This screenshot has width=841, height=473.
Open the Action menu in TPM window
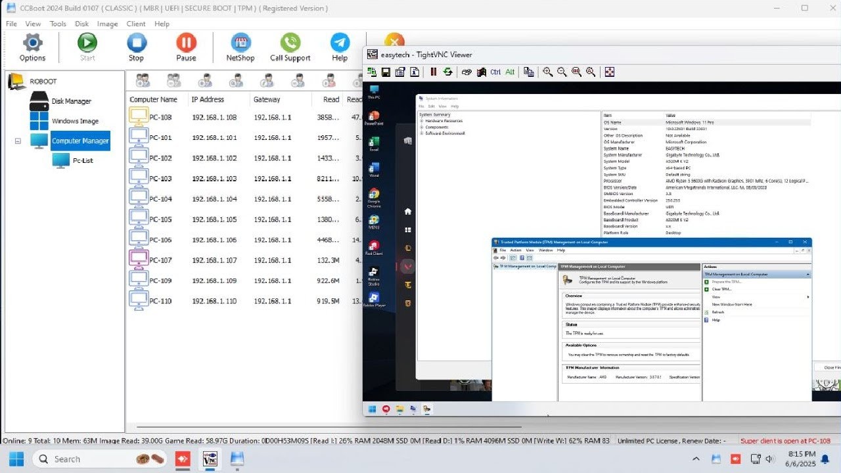(x=516, y=250)
